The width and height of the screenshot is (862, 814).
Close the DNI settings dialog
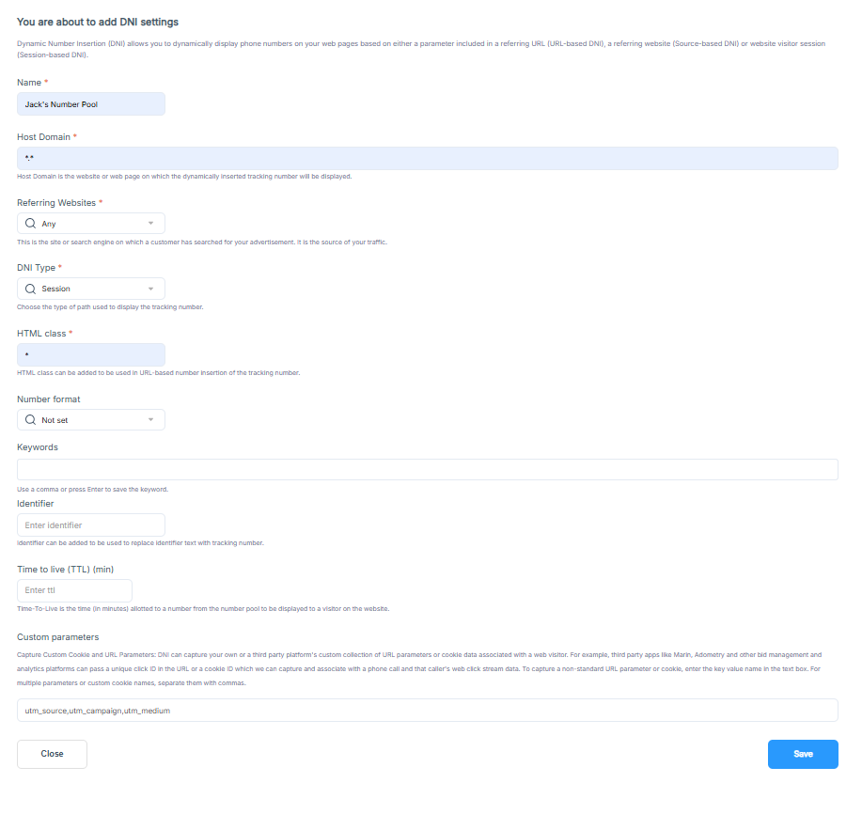pos(53,754)
